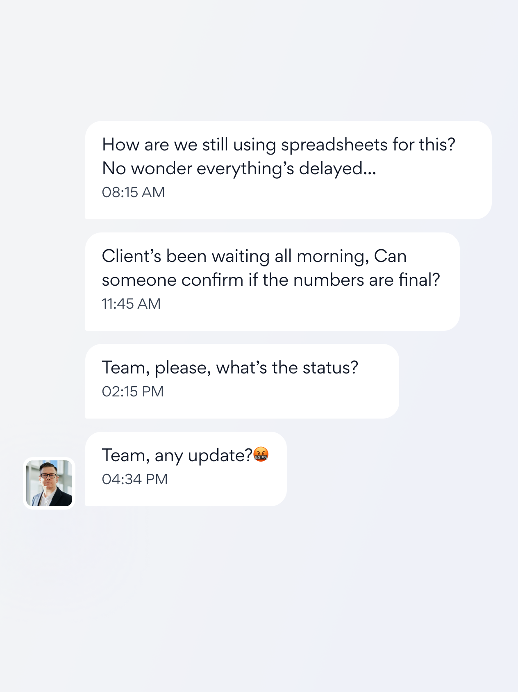
Task: Select the line "No wonder everything's delayed..."
Action: [x=239, y=168]
